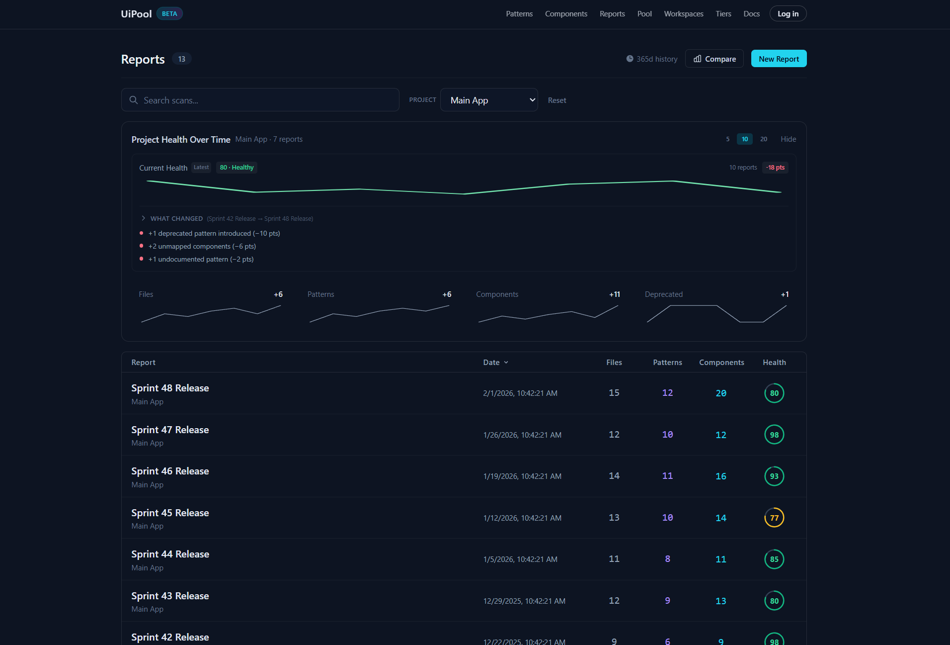The height and width of the screenshot is (645, 950).
Task: Click Sprint 47 components count 12
Action: pyautogui.click(x=721, y=435)
